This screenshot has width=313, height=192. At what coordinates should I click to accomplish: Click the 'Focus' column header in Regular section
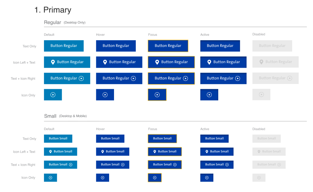point(153,35)
